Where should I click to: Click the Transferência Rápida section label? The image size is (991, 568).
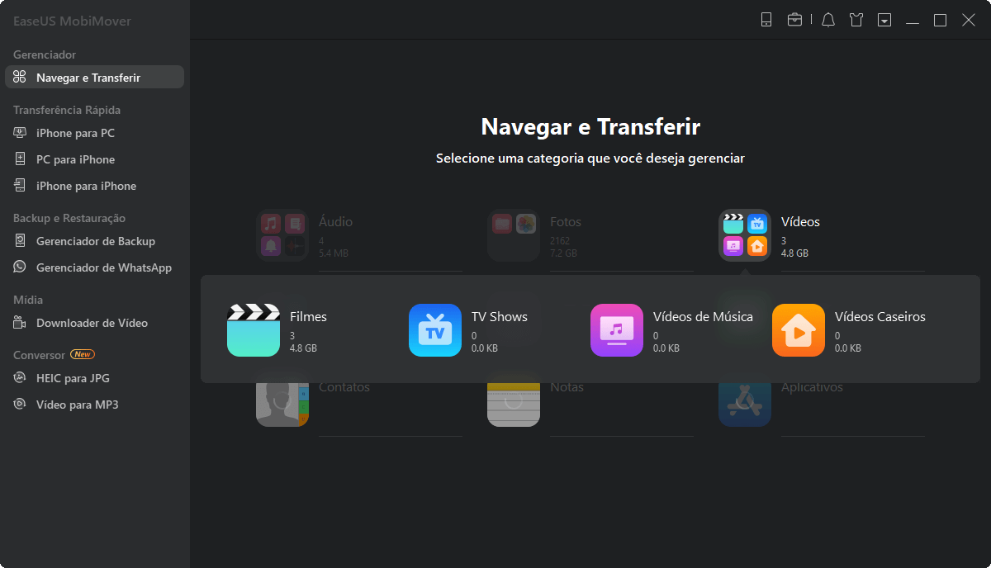pos(67,110)
